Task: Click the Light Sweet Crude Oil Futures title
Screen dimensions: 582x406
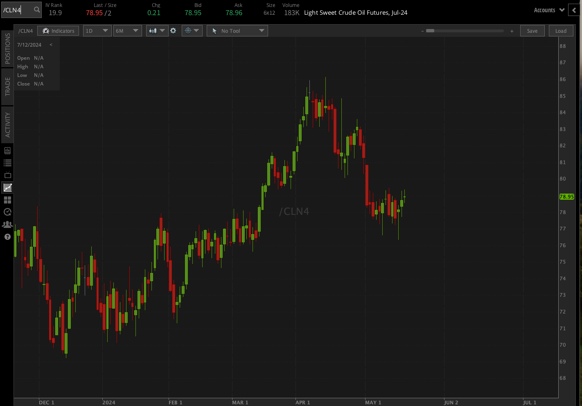Action: (356, 13)
